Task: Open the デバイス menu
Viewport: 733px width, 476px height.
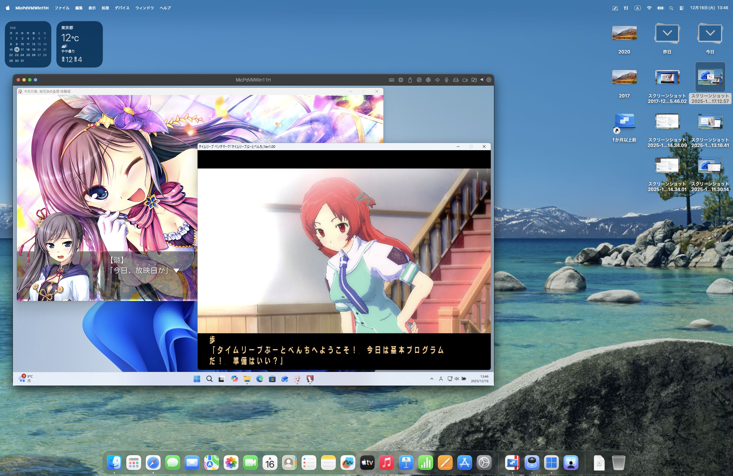Action: [122, 8]
